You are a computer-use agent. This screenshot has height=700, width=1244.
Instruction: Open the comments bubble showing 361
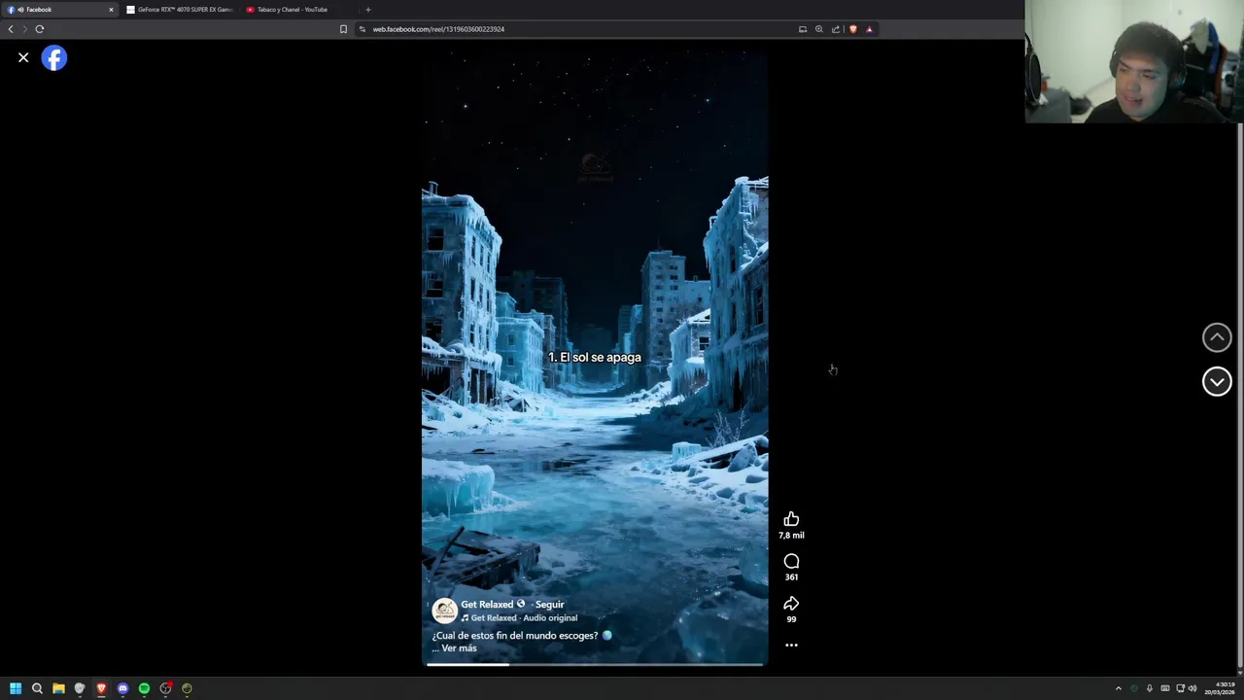(x=791, y=561)
